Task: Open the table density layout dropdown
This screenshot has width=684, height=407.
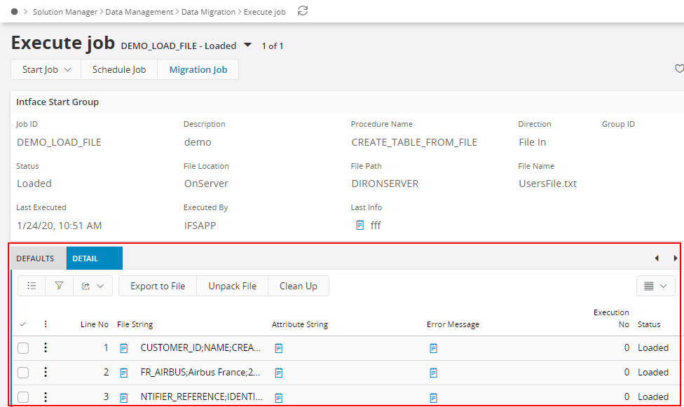Action: click(655, 286)
